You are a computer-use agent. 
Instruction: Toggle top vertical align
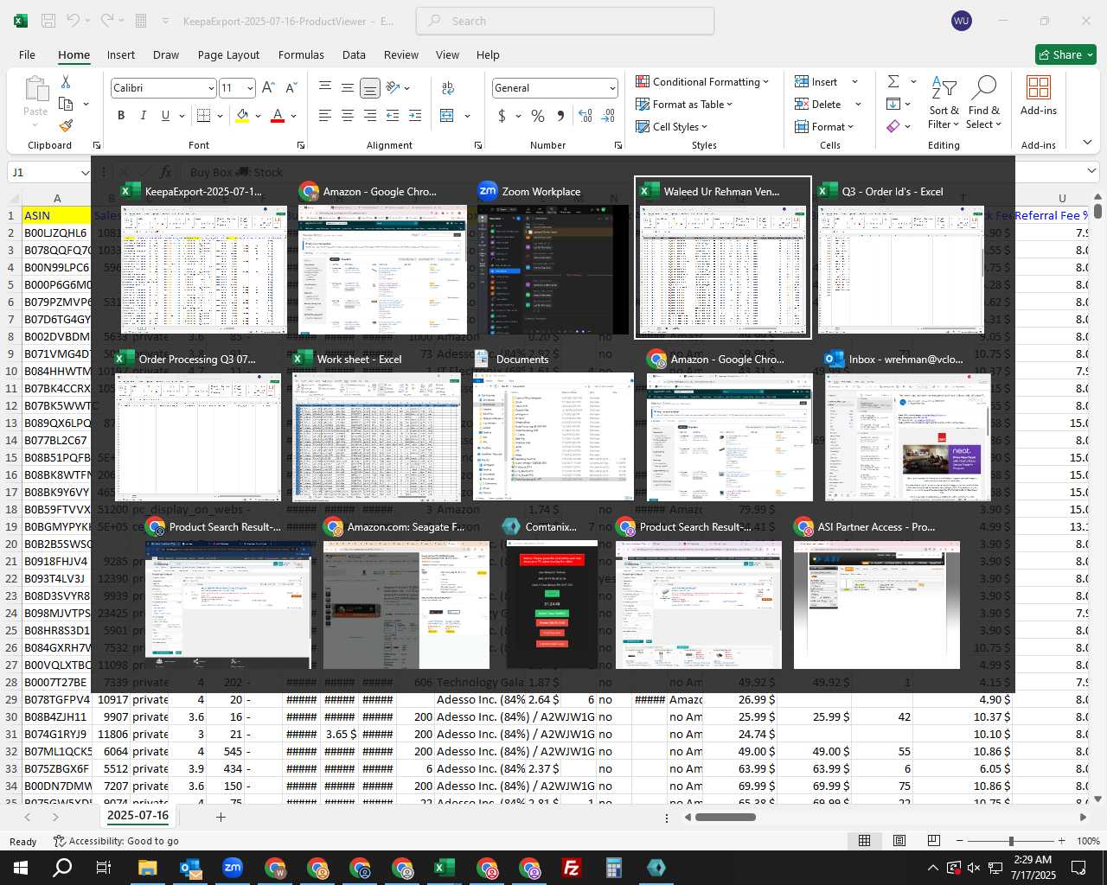point(324,87)
